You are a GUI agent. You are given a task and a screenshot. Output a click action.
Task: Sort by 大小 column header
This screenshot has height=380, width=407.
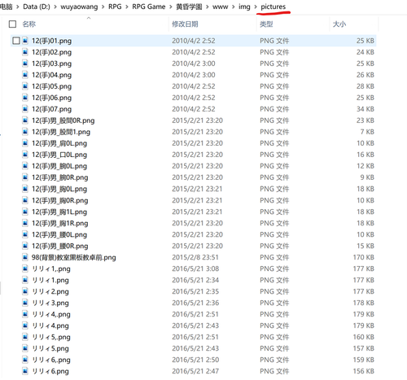(x=339, y=24)
